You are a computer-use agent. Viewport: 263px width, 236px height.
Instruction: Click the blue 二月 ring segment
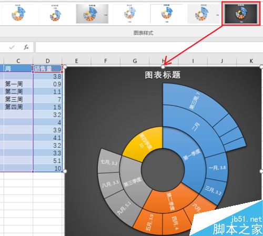click(x=196, y=126)
